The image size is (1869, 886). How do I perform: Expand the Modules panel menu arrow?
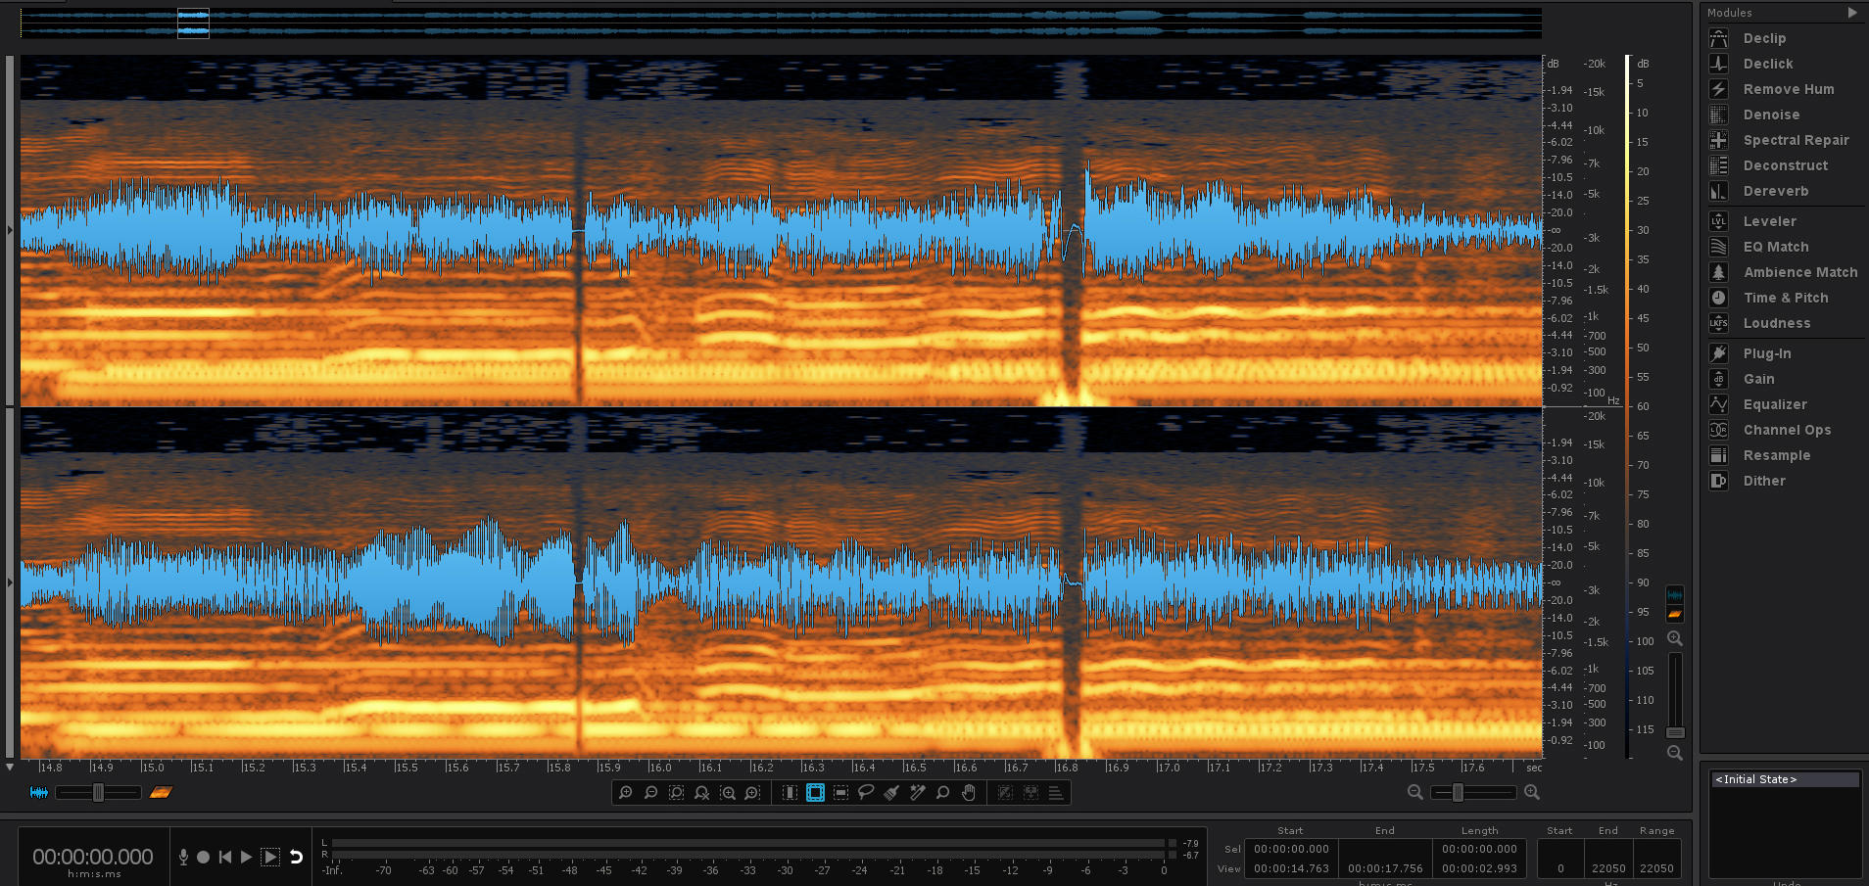click(1852, 13)
